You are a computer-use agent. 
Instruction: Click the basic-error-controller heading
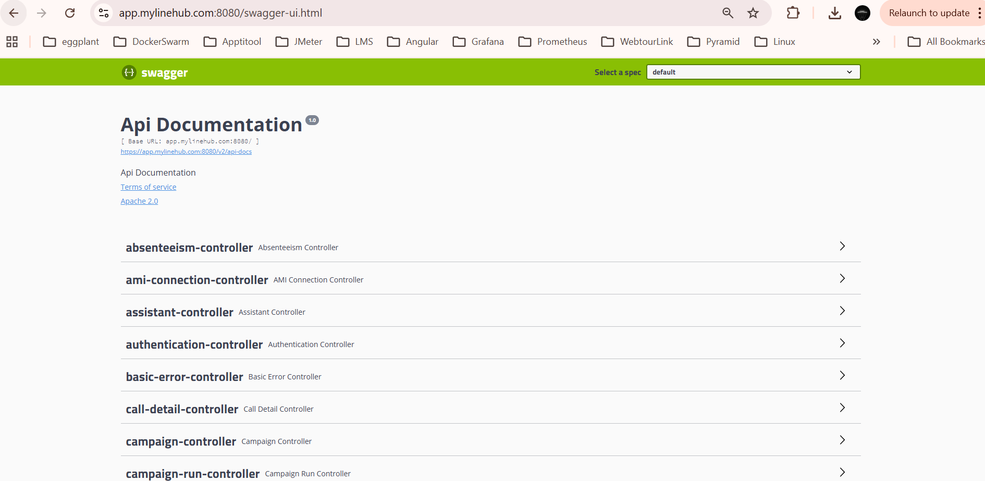tap(184, 377)
